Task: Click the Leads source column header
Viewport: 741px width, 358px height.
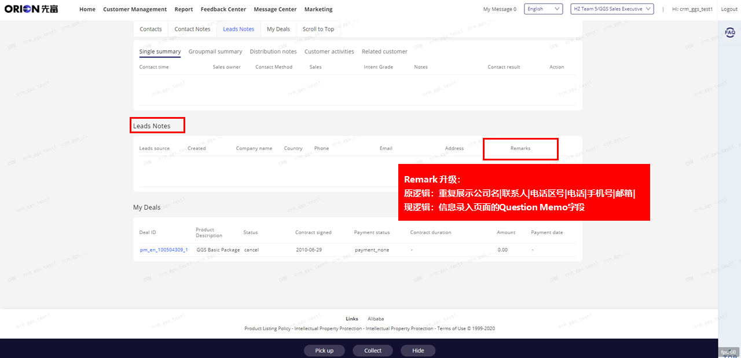Action: (x=155, y=148)
